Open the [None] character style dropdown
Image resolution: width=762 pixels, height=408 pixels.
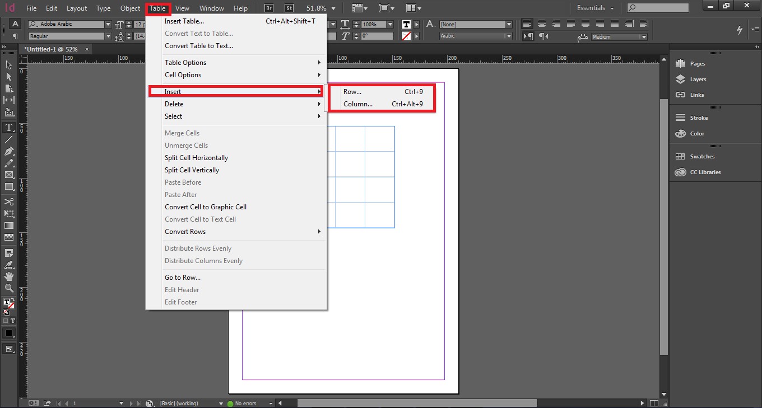tap(509, 25)
